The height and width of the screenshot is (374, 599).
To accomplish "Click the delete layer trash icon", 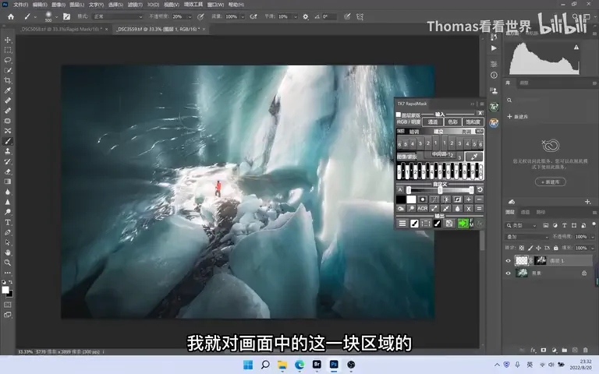I will pos(585,350).
